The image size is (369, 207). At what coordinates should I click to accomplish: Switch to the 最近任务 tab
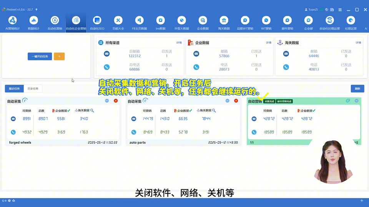click(14, 89)
